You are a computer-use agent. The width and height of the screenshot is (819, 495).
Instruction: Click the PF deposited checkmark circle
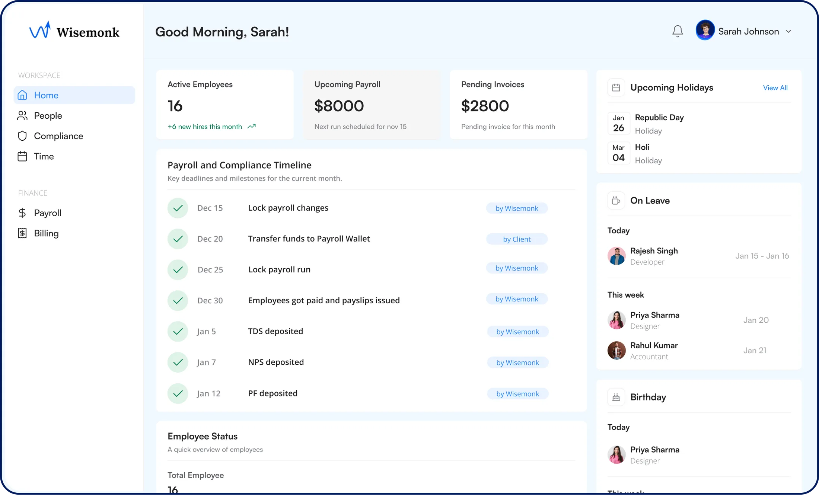pos(178,393)
